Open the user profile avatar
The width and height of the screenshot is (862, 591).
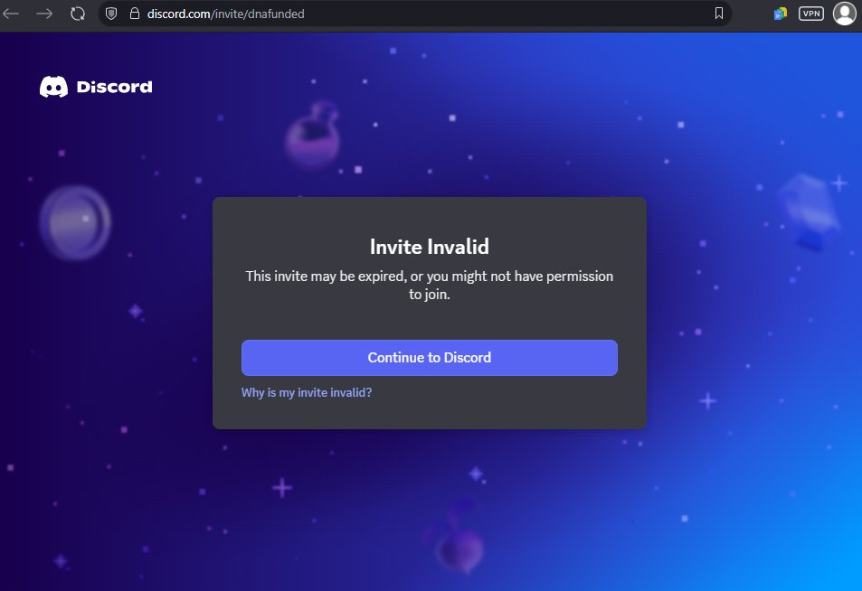tap(845, 14)
